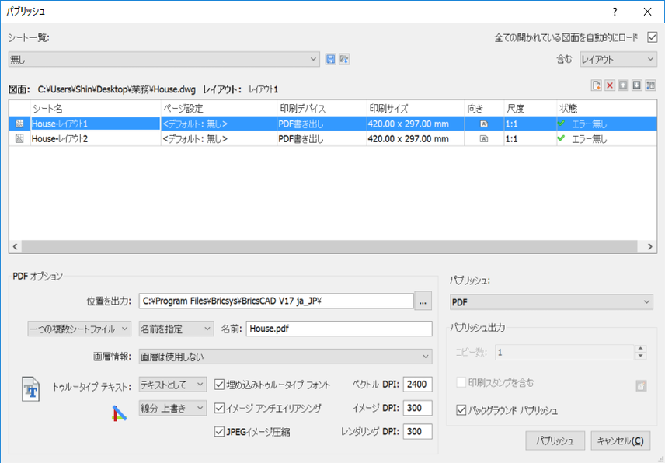This screenshot has height=463, width=665.
Task: Decrease copy count with the down stepper arrow
Action: coord(641,356)
